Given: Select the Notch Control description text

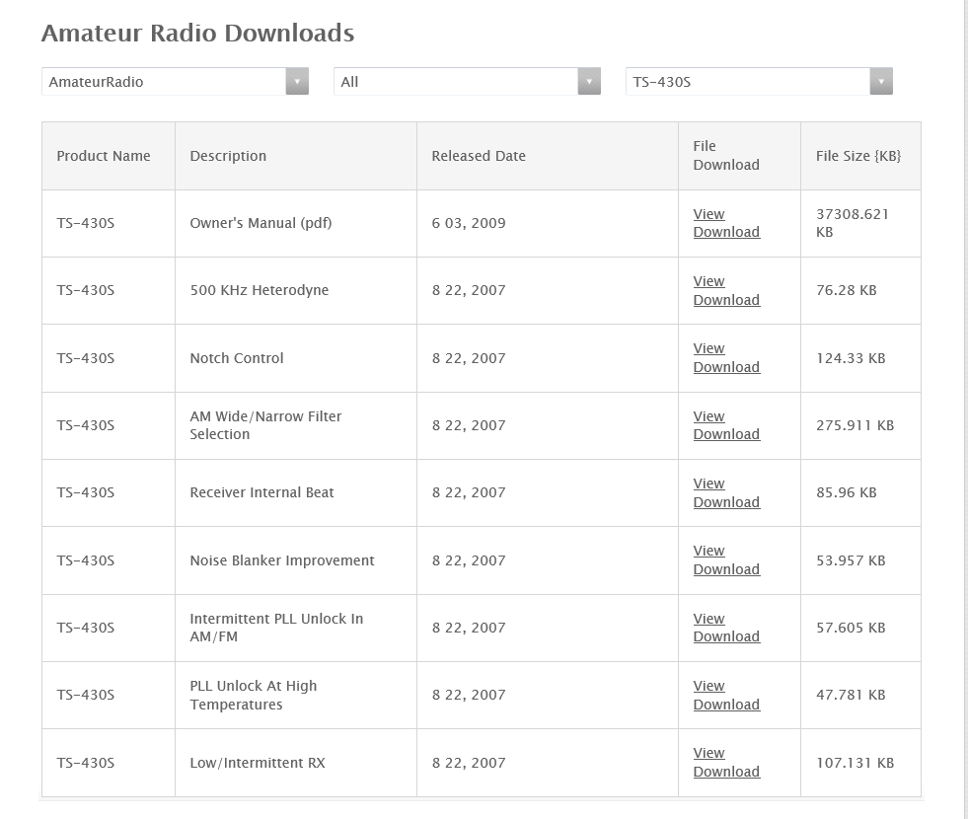Looking at the screenshot, I should tap(237, 358).
